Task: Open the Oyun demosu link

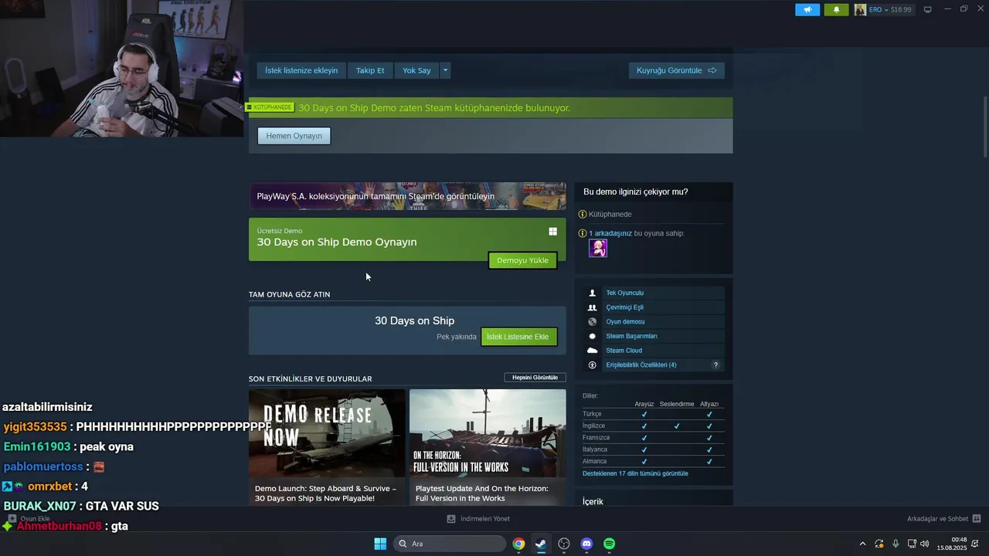Action: click(625, 322)
